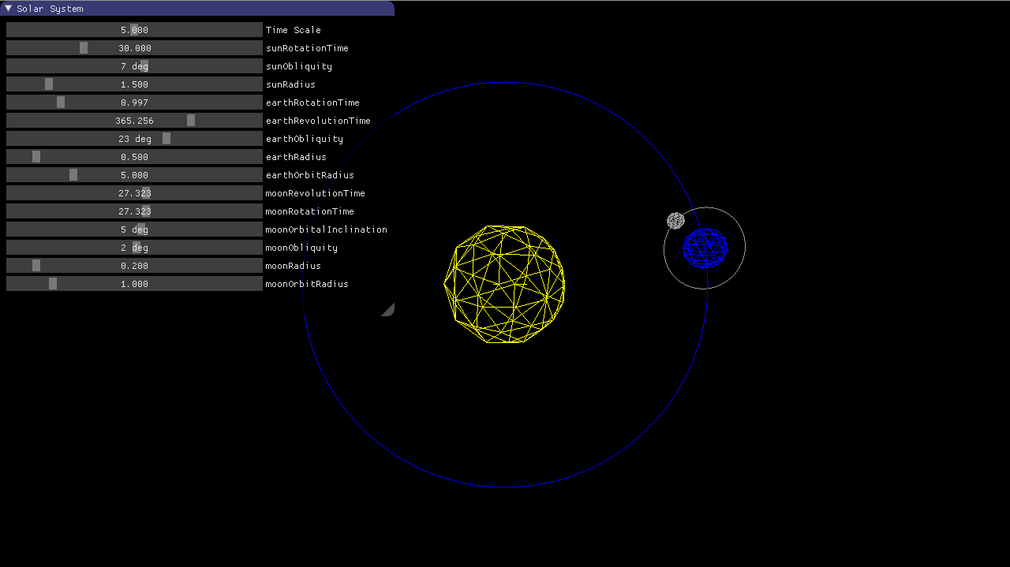Collapse the Solar System panel triangle
The image size is (1010, 567).
[x=9, y=9]
